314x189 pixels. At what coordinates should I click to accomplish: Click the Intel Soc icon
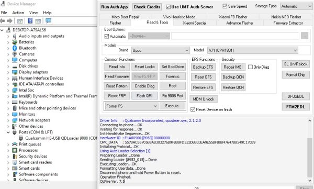pos(15,90)
